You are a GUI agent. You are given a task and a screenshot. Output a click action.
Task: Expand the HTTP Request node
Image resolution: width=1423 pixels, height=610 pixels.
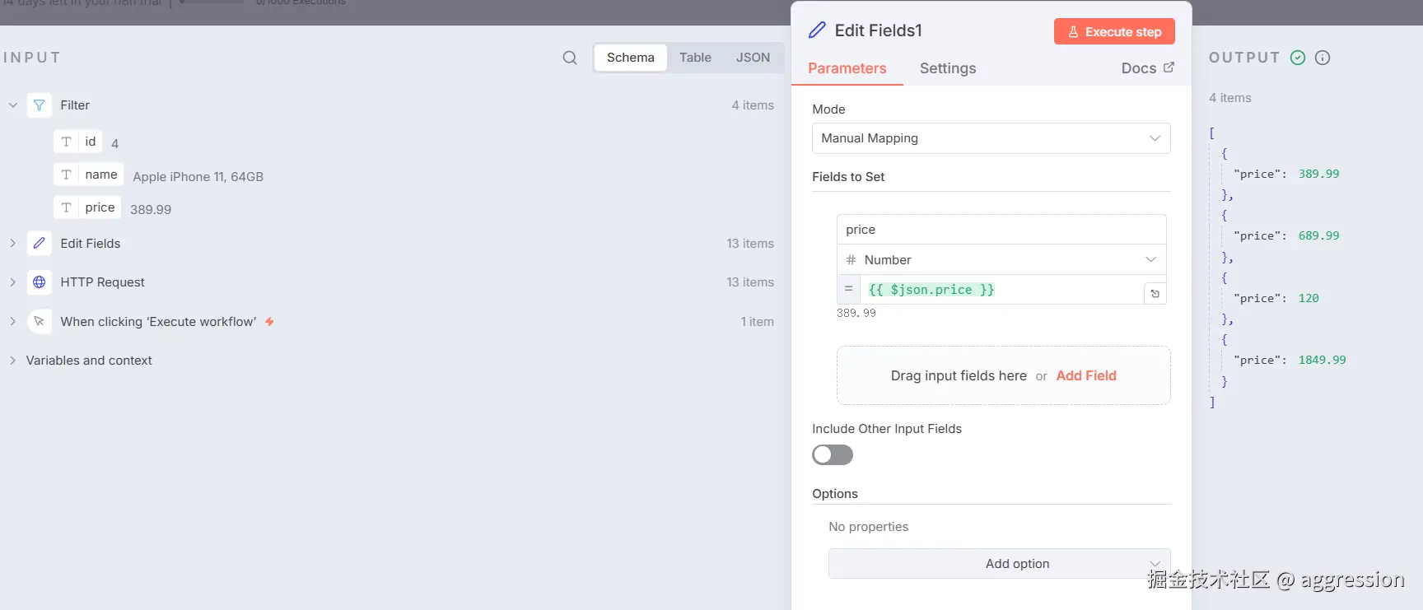[x=13, y=282]
